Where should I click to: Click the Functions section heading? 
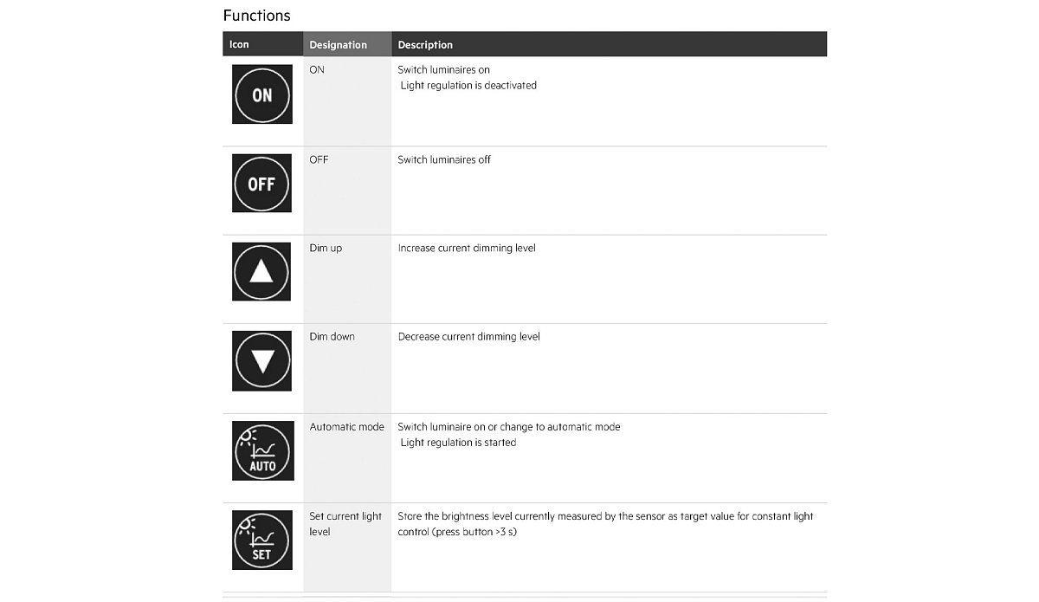(x=256, y=16)
